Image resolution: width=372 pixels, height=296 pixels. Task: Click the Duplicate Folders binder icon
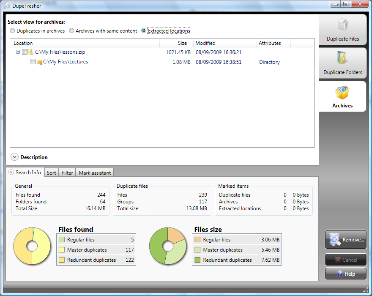[x=342, y=58]
